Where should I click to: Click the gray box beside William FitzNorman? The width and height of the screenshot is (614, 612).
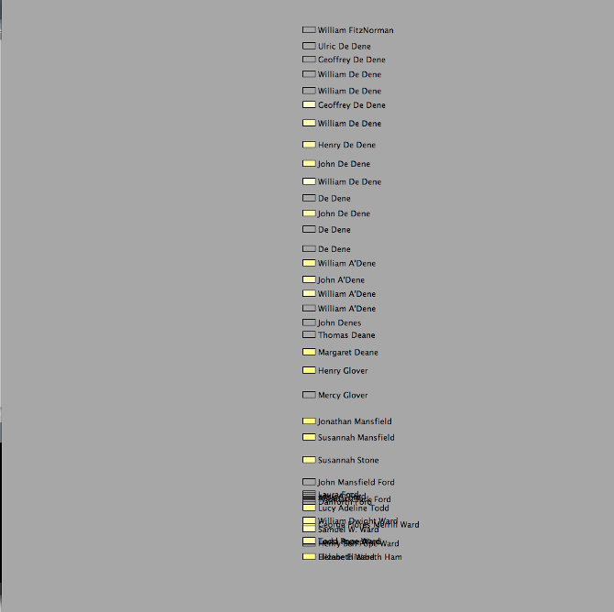click(x=309, y=29)
